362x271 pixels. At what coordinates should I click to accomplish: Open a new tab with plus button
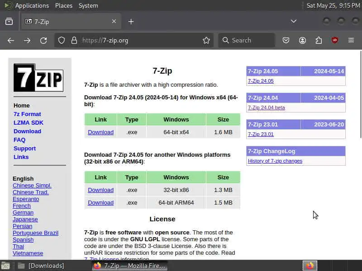click(131, 21)
